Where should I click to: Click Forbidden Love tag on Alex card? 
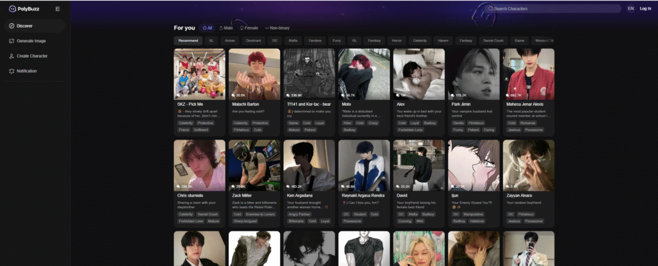coord(410,130)
